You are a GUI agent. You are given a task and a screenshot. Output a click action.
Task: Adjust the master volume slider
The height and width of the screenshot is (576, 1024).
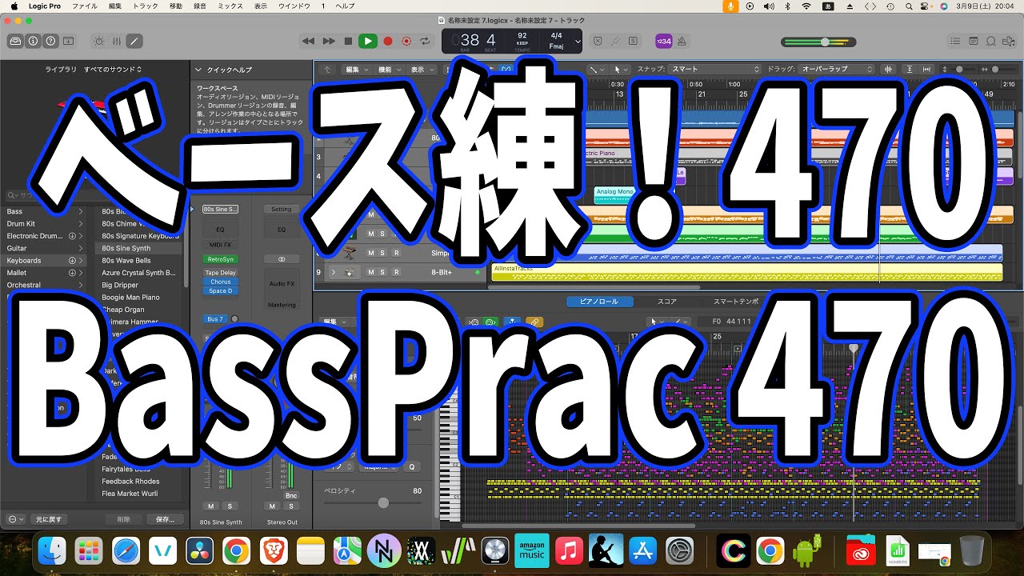pos(824,42)
